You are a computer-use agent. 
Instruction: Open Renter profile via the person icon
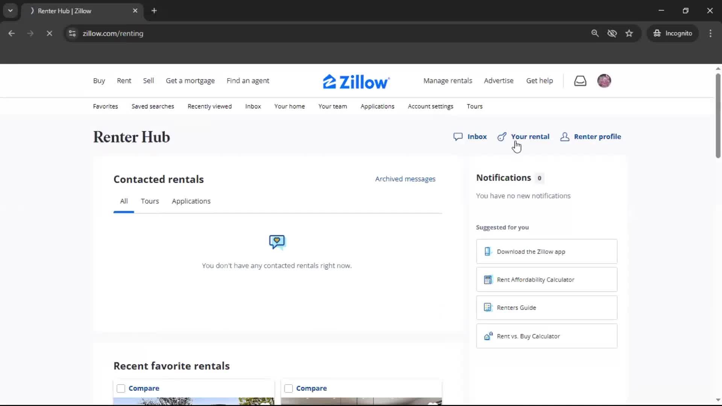565,136
